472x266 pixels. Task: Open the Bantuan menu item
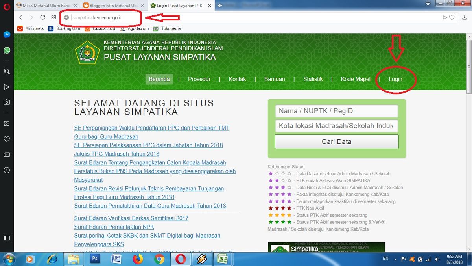point(275,79)
